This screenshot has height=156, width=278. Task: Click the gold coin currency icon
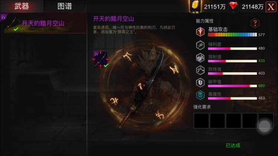click(195, 6)
